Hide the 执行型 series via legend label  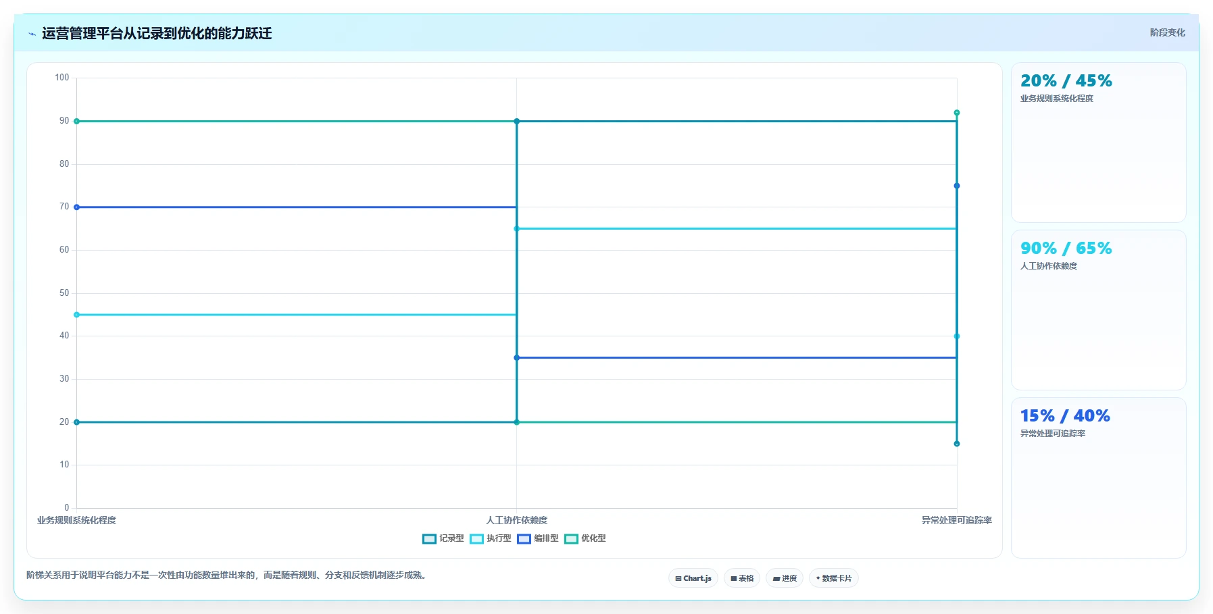pos(499,538)
